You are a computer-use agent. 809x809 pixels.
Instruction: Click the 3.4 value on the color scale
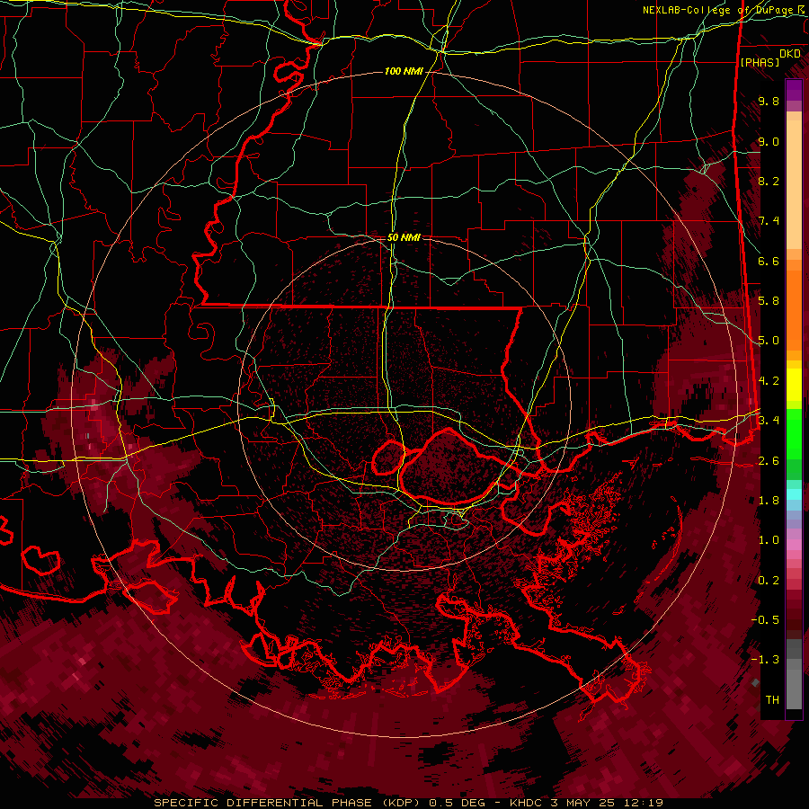[769, 421]
